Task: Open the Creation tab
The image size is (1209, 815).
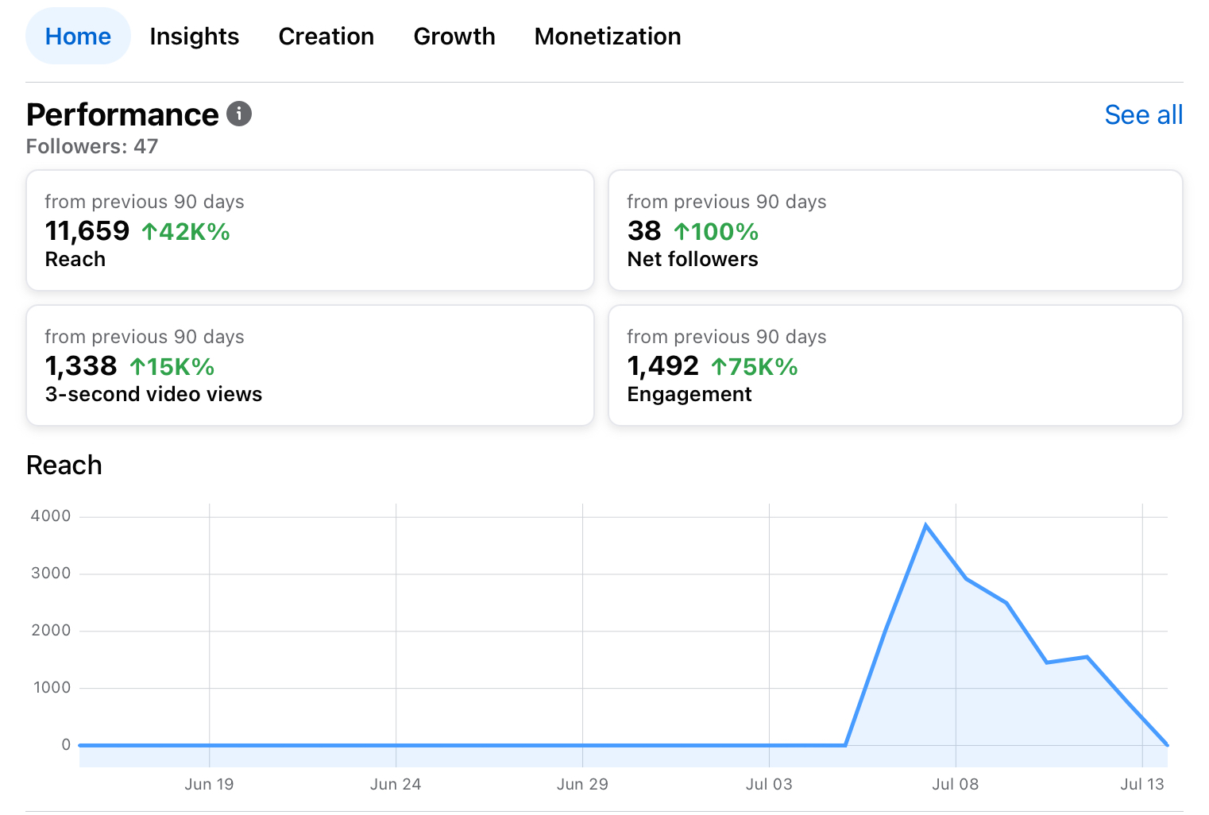Action: click(326, 37)
